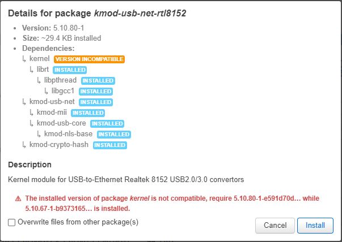Select the libpthread dependency entry
This screenshot has height=242, width=342.
point(61,80)
